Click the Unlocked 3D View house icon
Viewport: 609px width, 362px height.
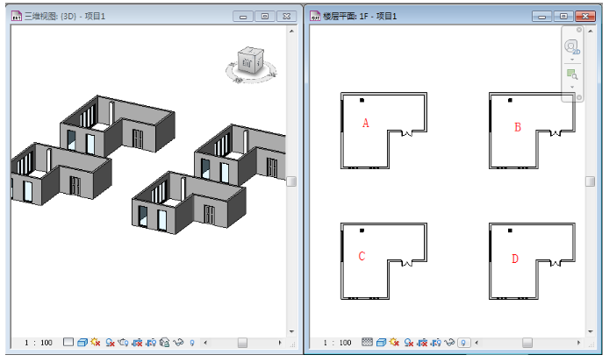tap(165, 342)
